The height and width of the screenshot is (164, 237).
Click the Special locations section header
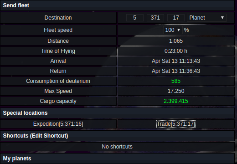coord(117,113)
